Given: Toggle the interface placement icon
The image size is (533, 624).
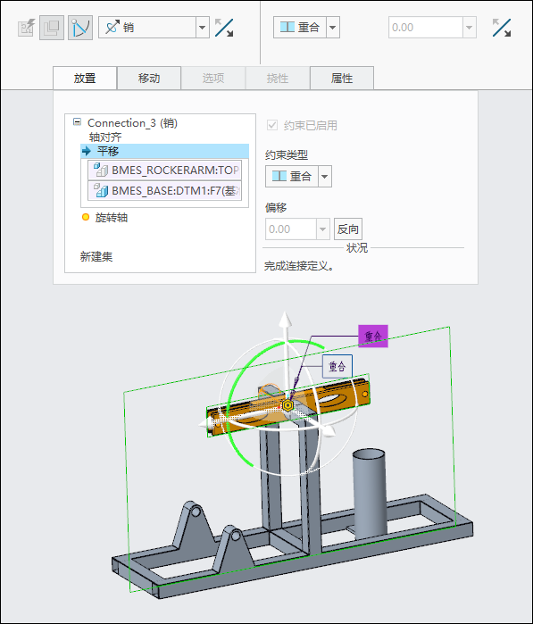Looking at the screenshot, I should [52, 28].
